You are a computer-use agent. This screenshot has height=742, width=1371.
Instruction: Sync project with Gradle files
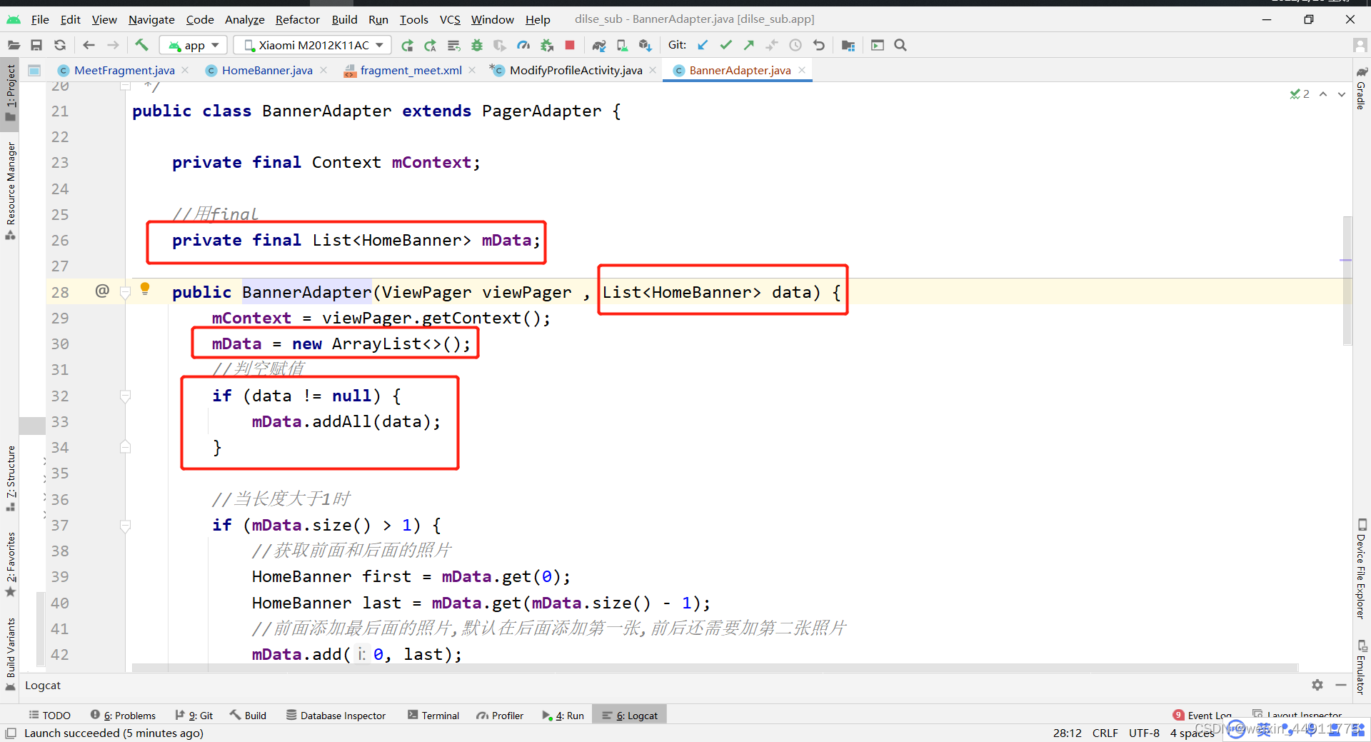pyautogui.click(x=600, y=44)
